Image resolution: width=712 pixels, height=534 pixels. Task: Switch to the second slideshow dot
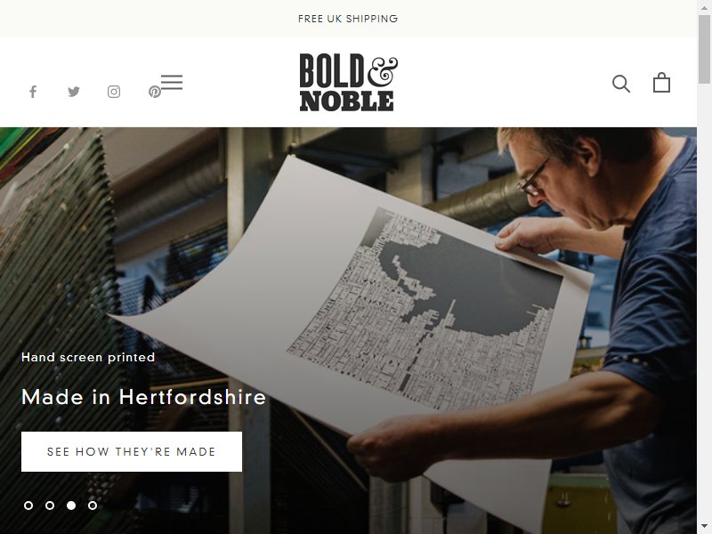tap(50, 506)
